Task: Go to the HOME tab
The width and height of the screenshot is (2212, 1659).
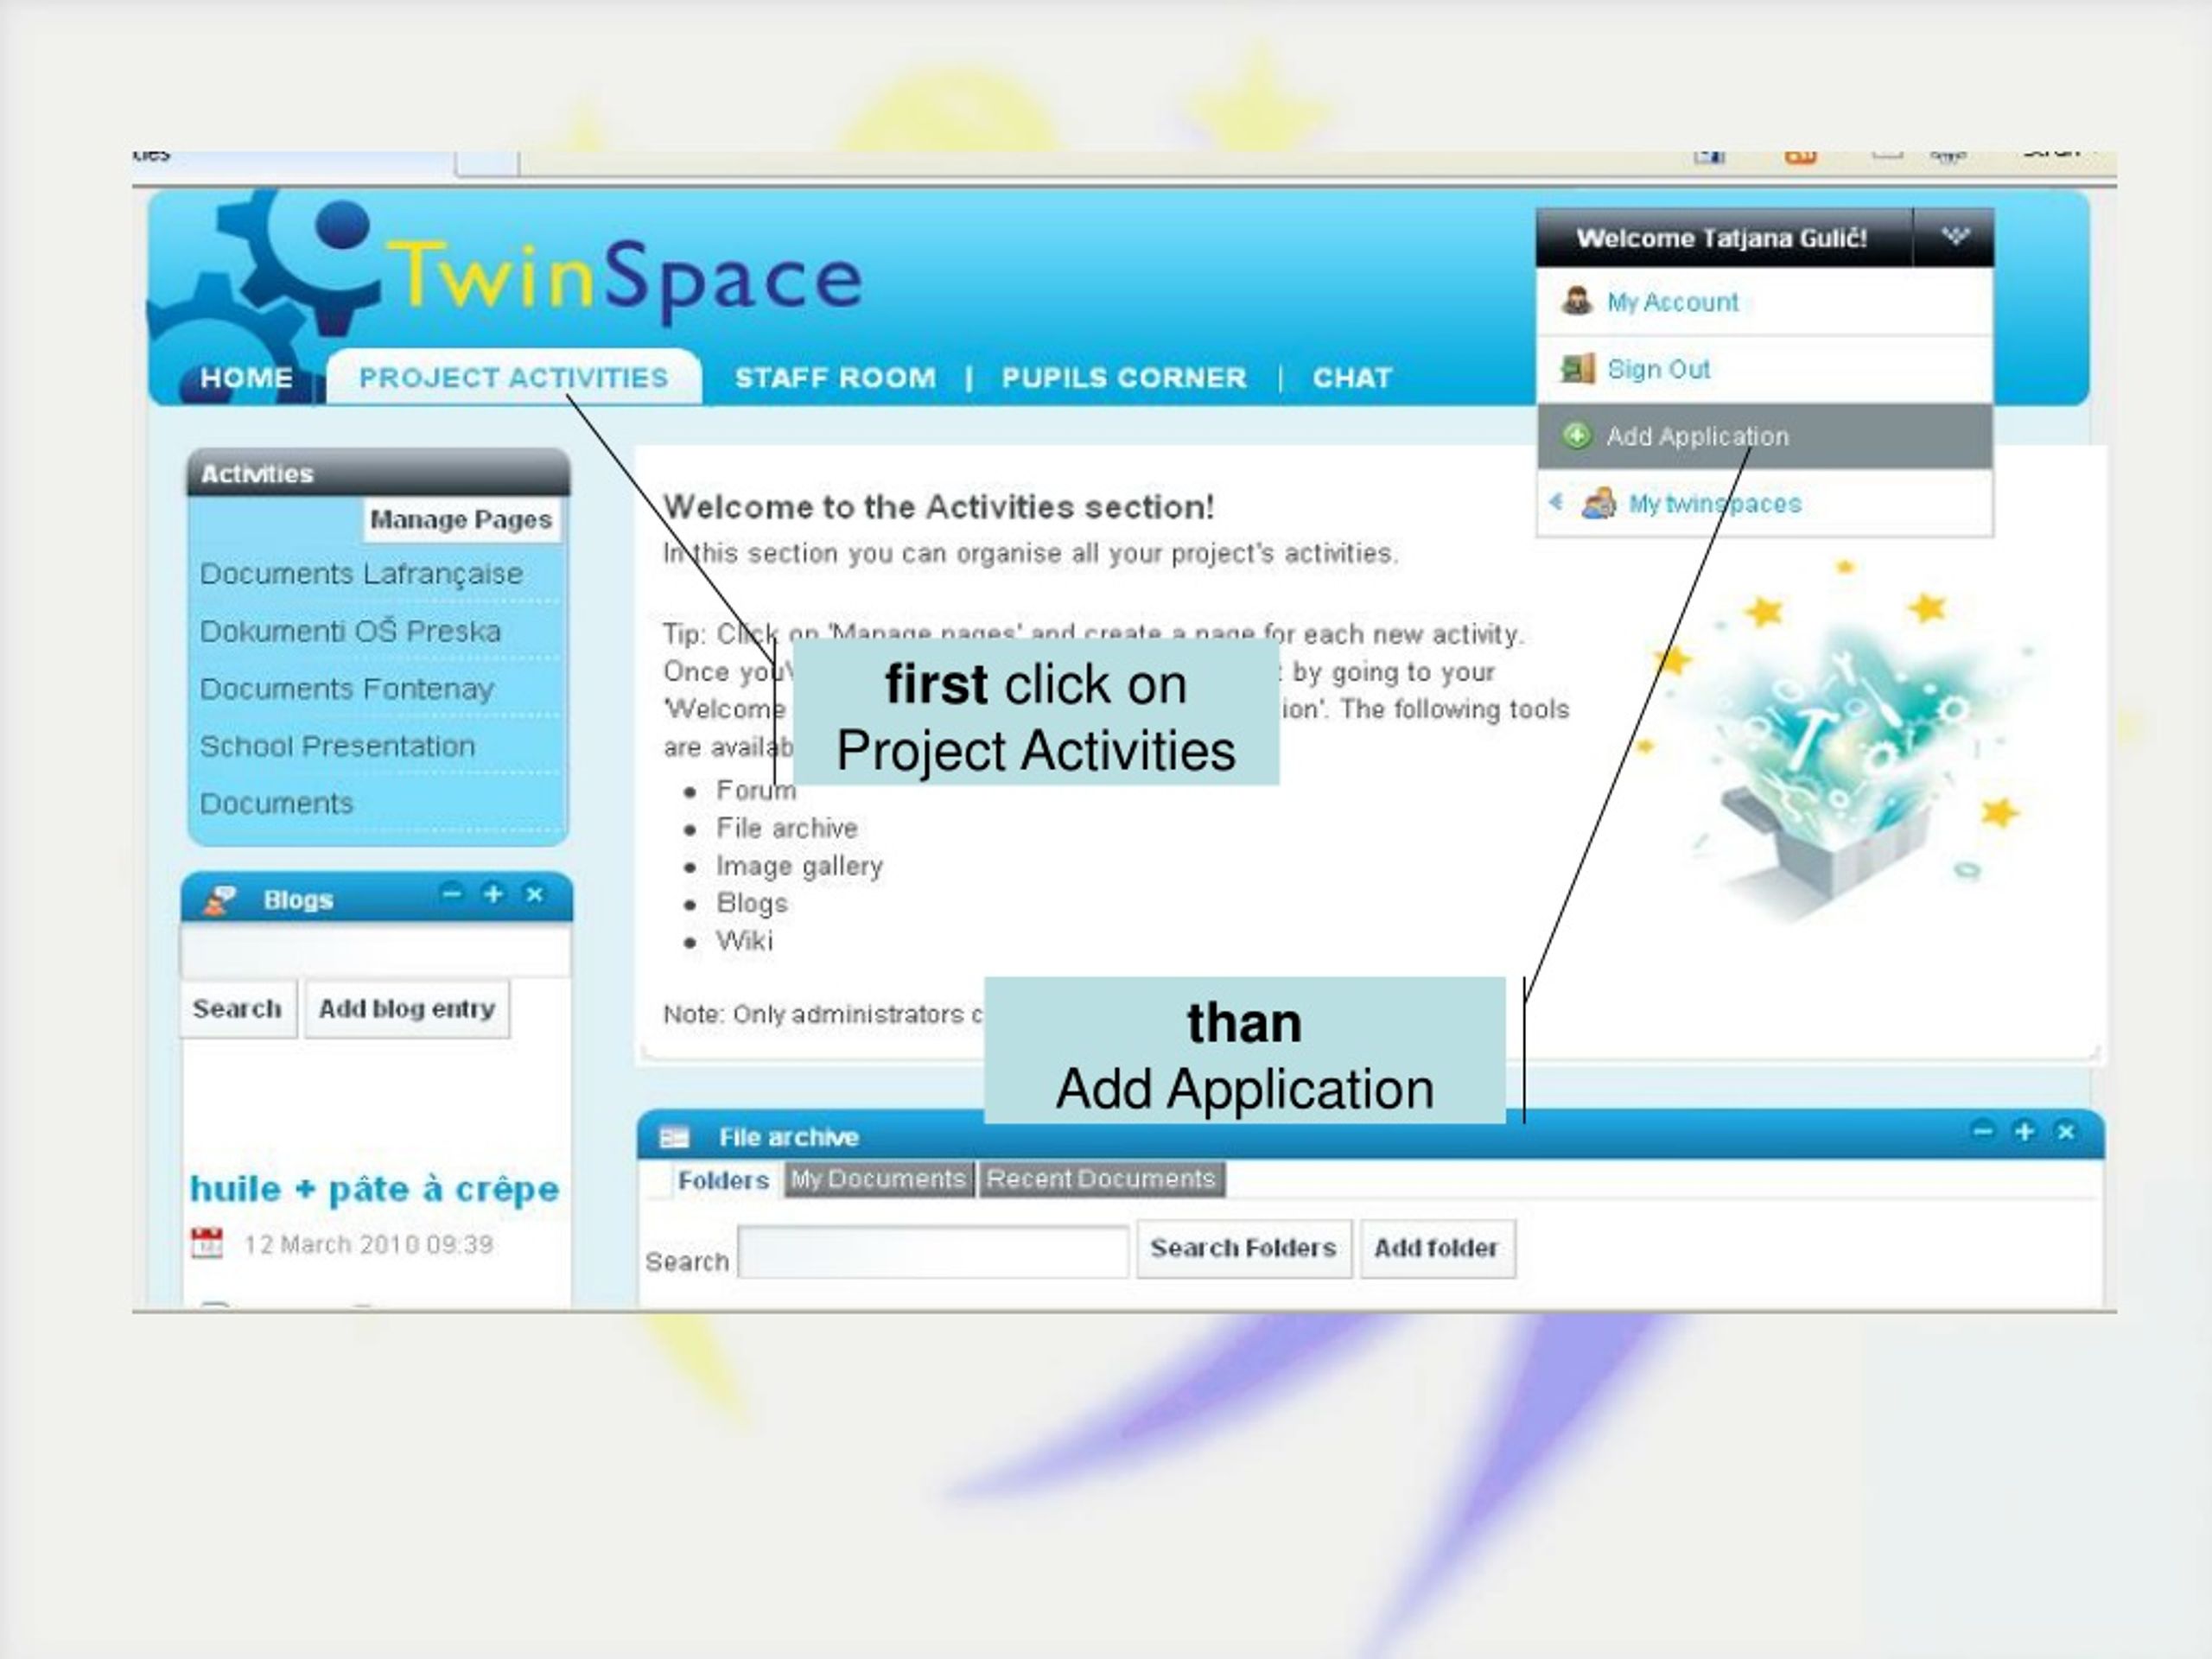Action: click(x=246, y=378)
